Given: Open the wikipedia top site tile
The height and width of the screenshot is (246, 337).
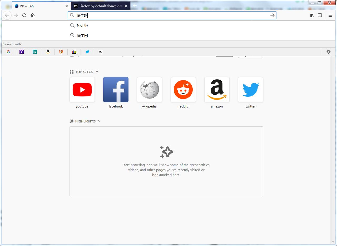Looking at the screenshot, I should point(150,90).
